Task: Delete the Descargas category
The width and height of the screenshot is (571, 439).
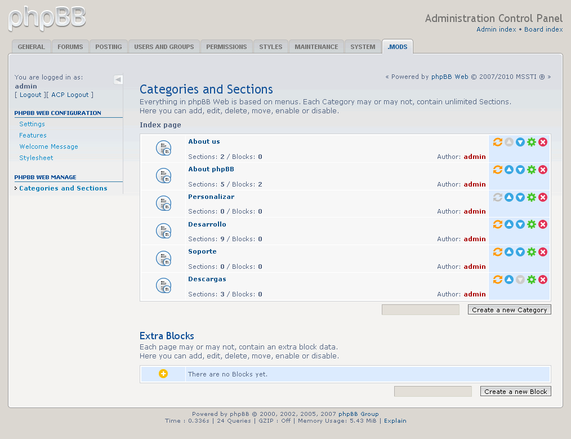Action: (543, 280)
